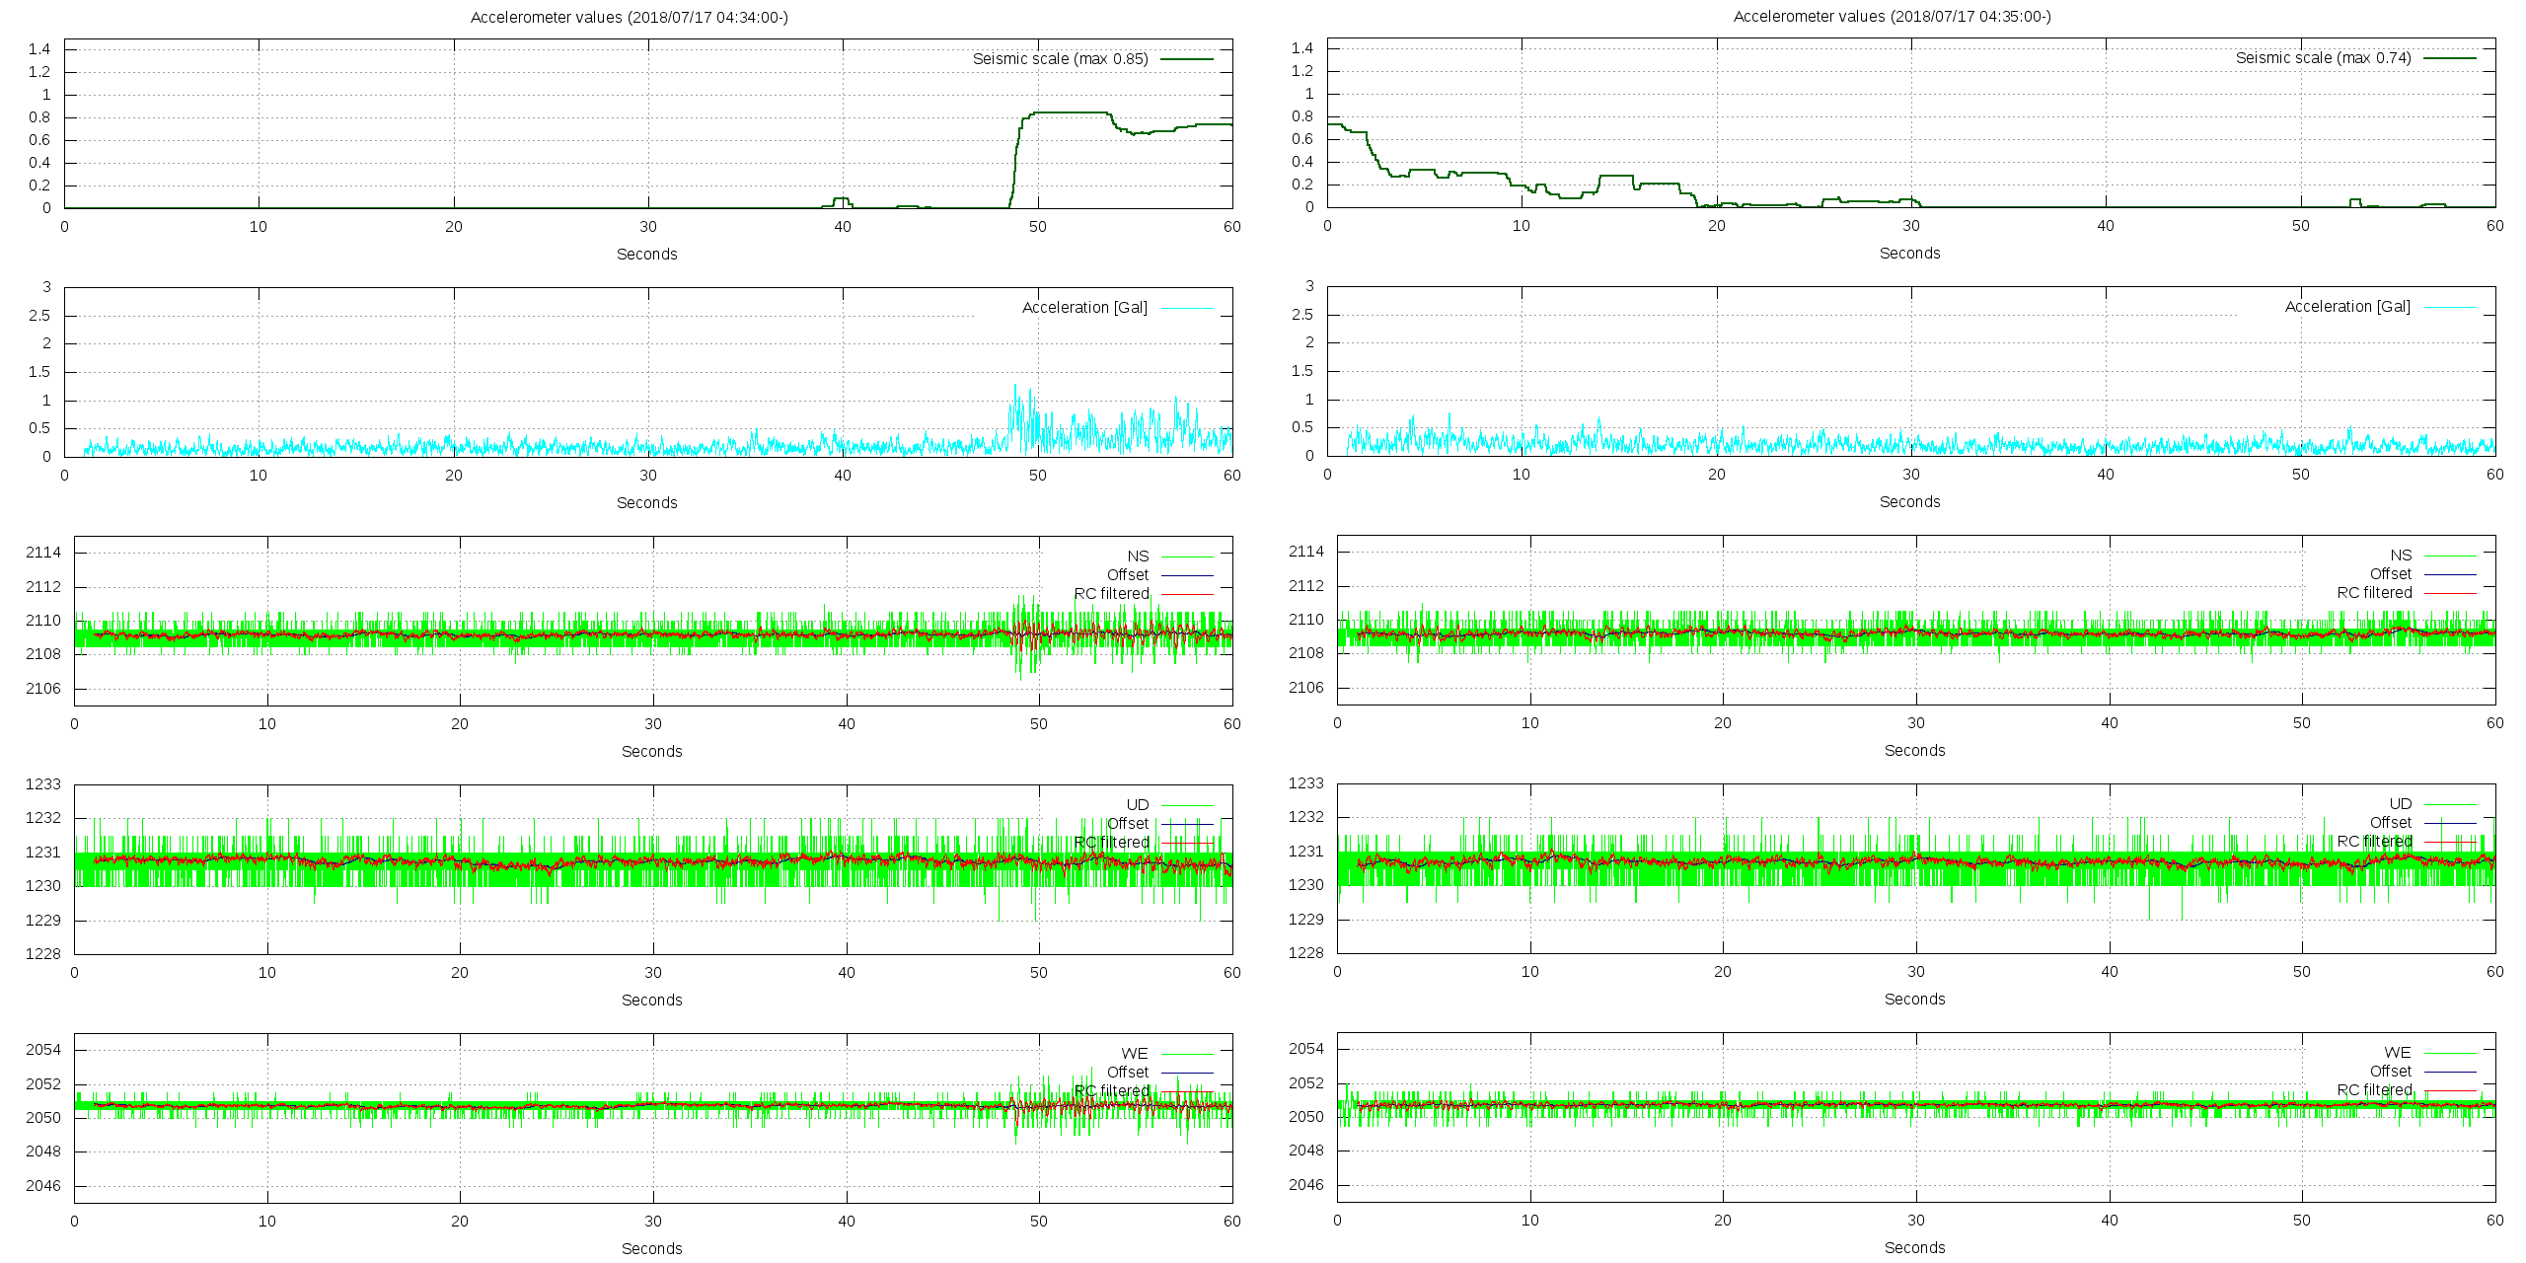Image resolution: width=2526 pixels, height=1263 pixels.
Task: Click the 1233 y-axis tick on right UD plot
Action: [x=1306, y=783]
